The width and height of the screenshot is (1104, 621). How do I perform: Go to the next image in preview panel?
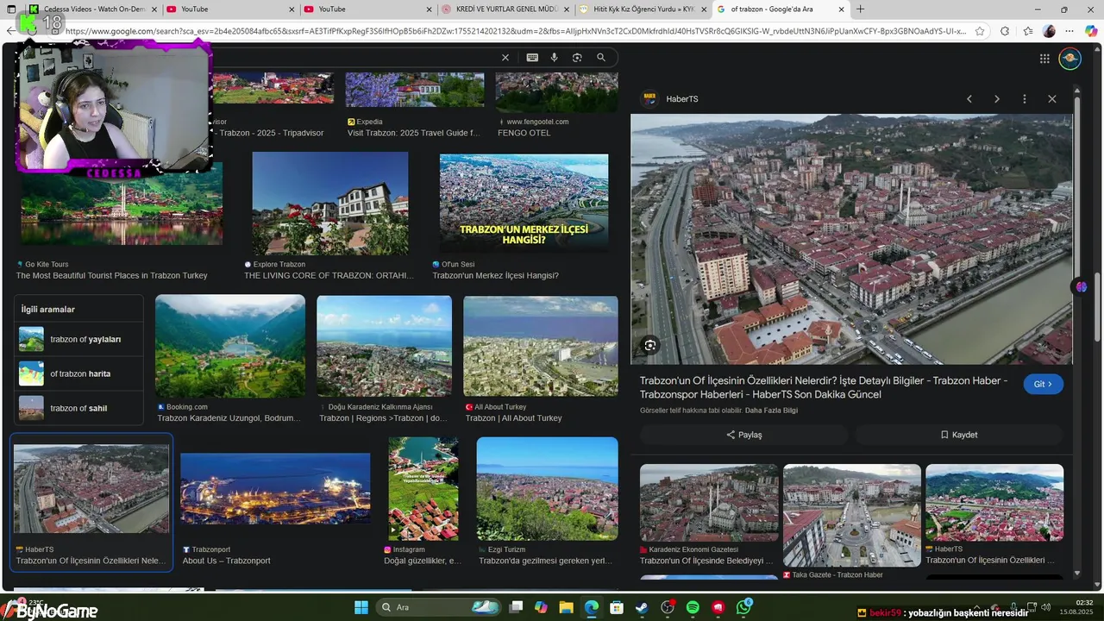click(997, 99)
